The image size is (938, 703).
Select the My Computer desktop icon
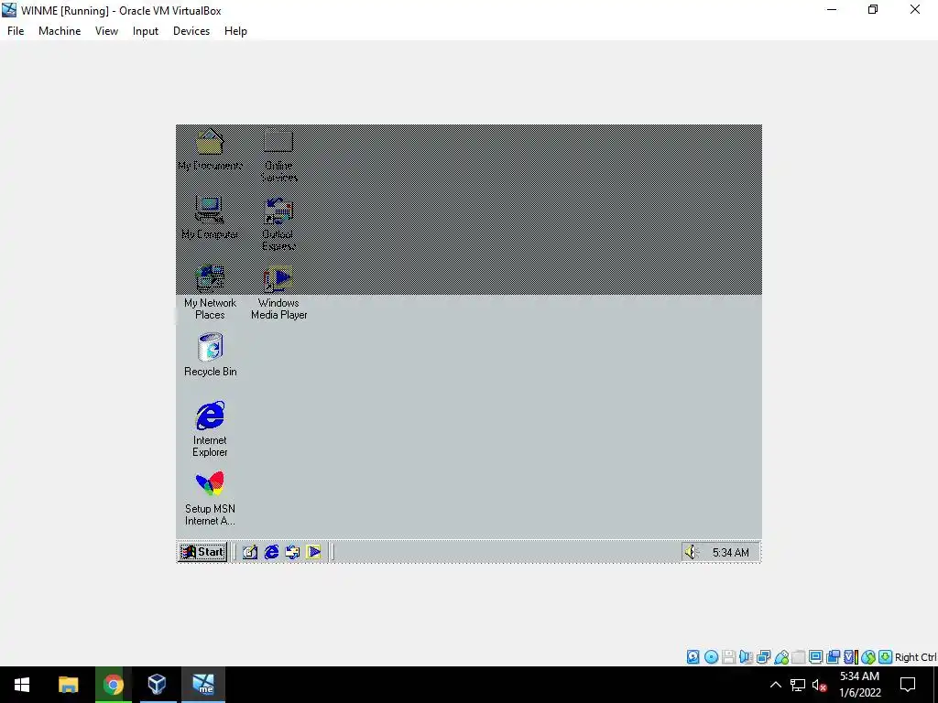click(x=210, y=218)
